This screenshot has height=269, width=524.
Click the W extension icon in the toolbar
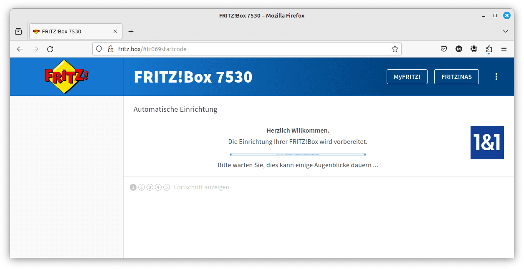click(x=474, y=49)
